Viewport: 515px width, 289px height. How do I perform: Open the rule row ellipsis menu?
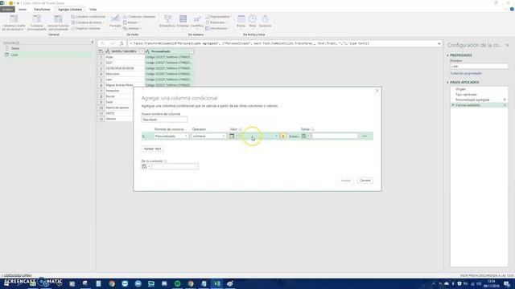point(365,136)
